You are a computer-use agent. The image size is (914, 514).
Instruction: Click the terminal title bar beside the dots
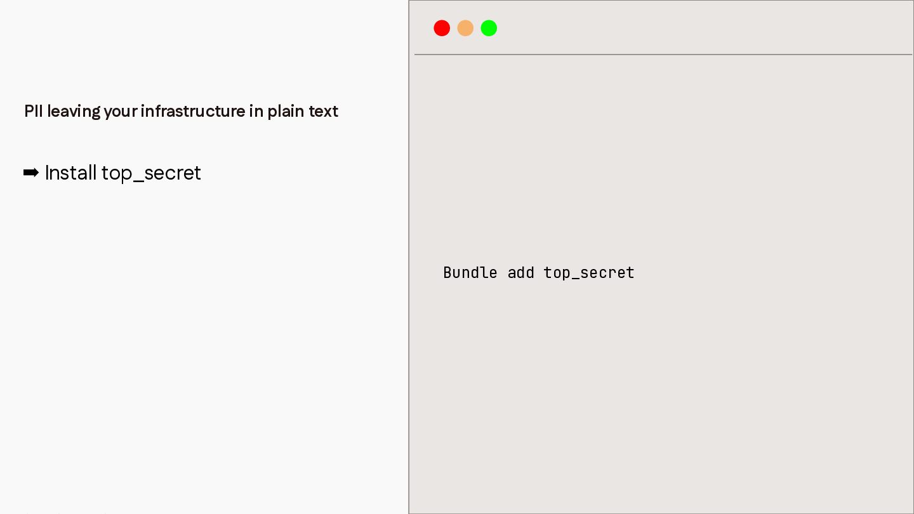698,28
